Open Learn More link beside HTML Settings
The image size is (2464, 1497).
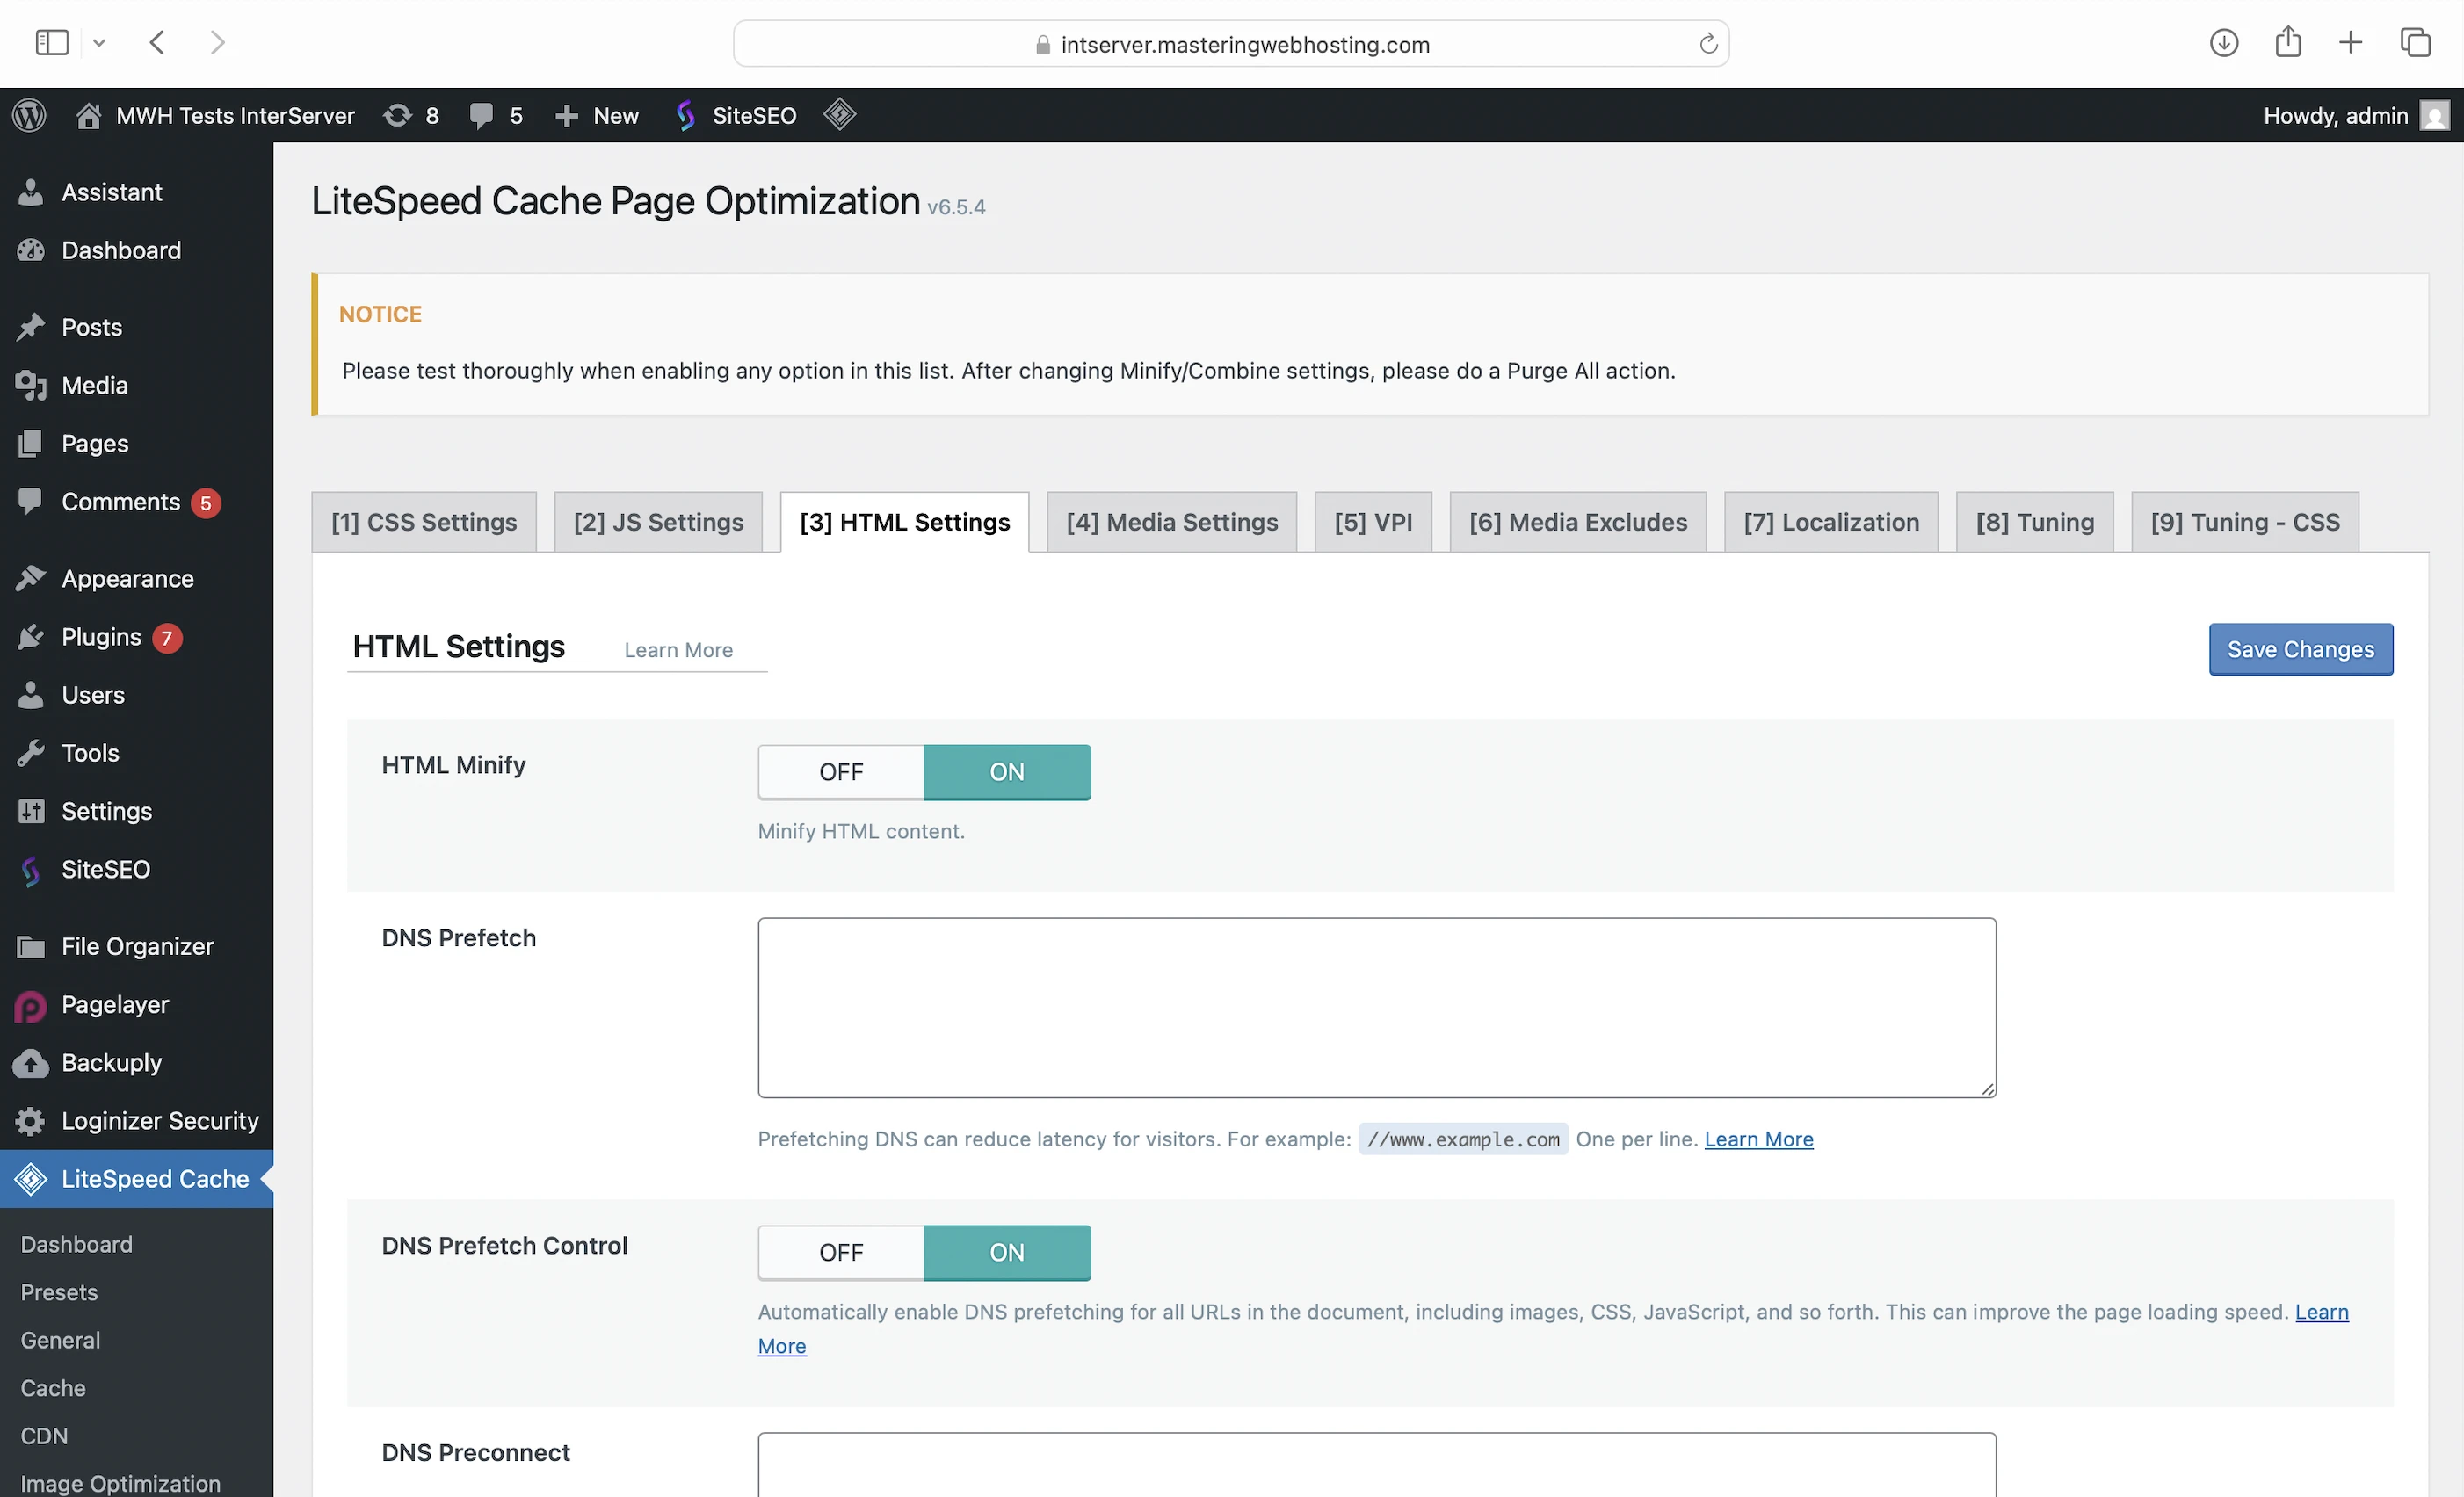[x=678, y=650]
